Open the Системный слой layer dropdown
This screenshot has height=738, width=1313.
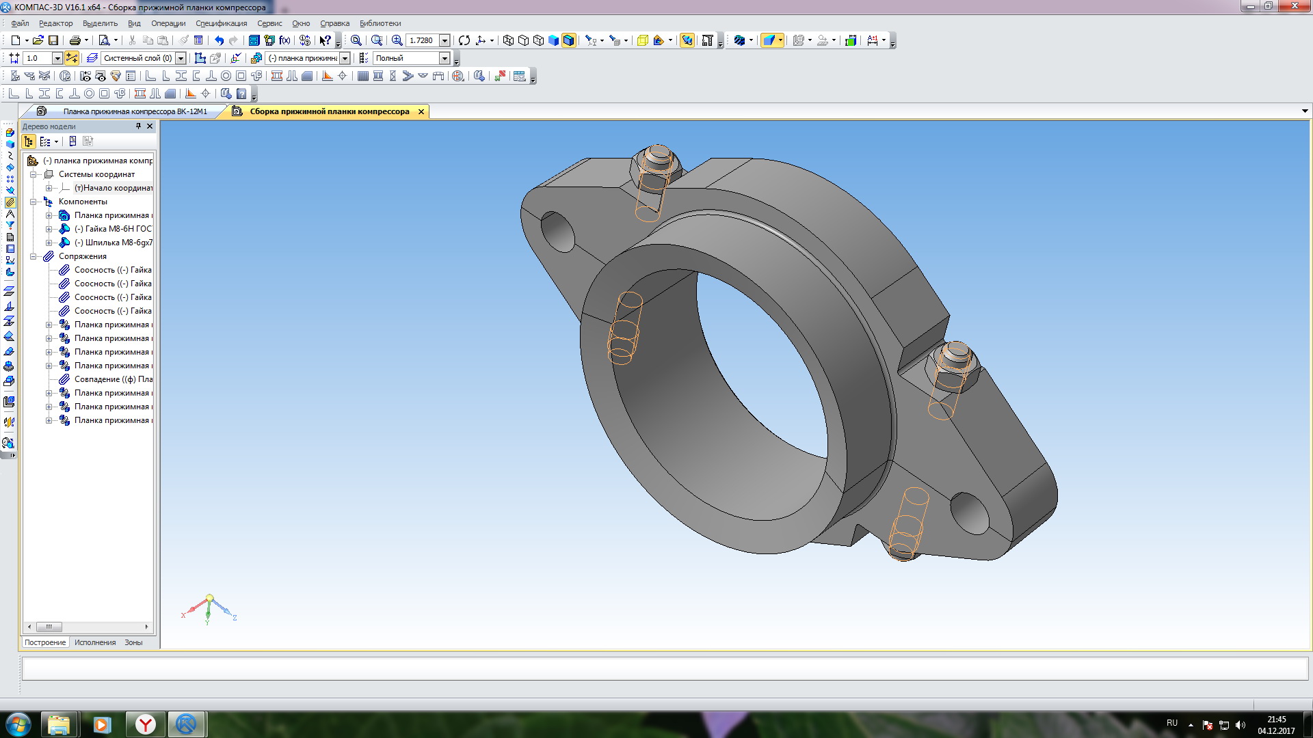(x=181, y=58)
